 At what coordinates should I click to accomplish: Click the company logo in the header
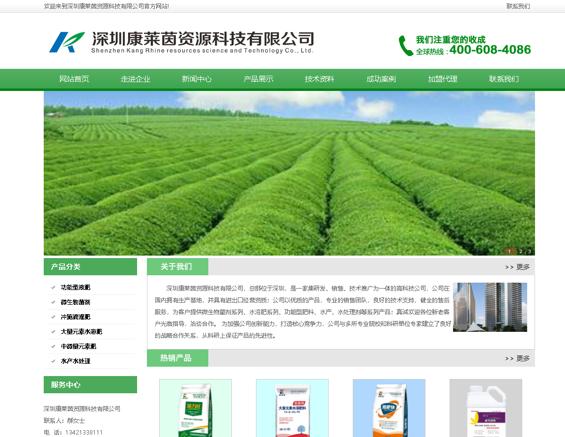67,42
